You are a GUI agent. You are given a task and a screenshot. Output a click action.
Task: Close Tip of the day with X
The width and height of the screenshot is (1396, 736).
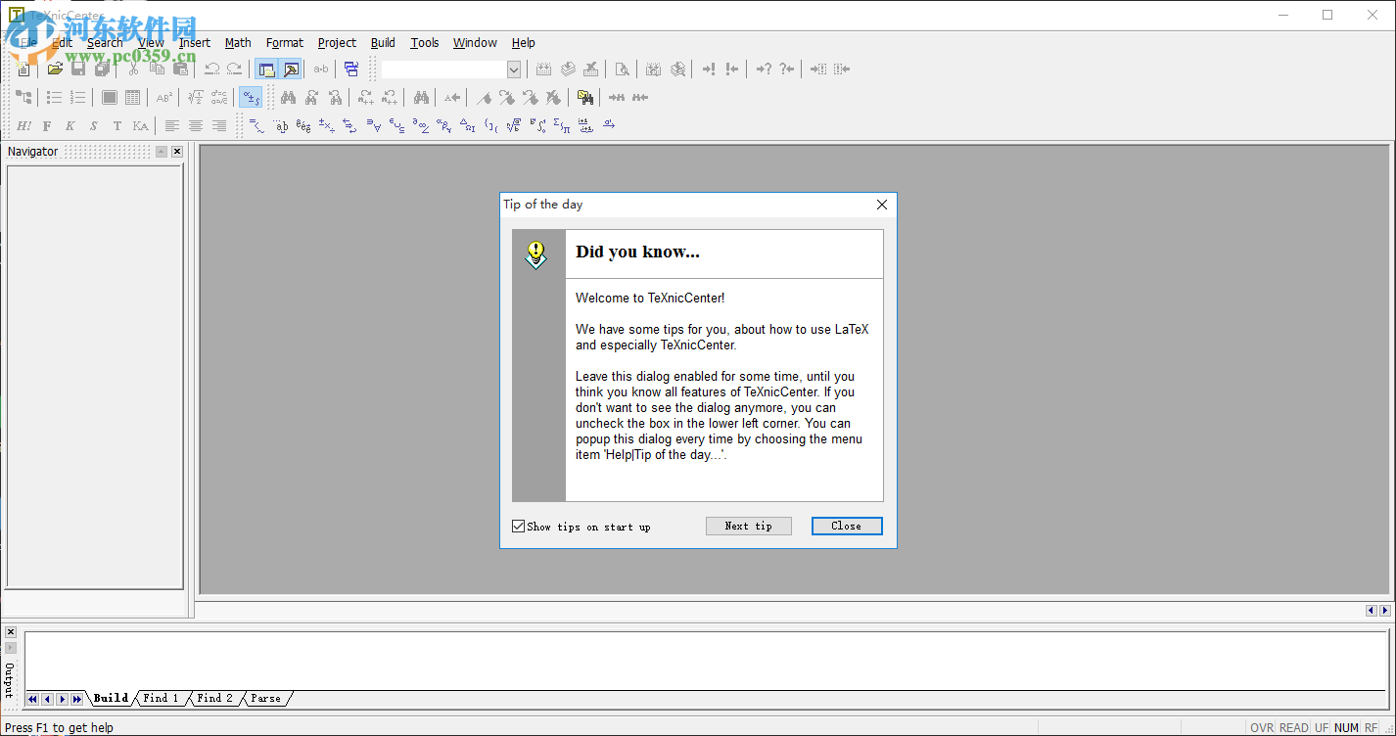[x=882, y=205]
